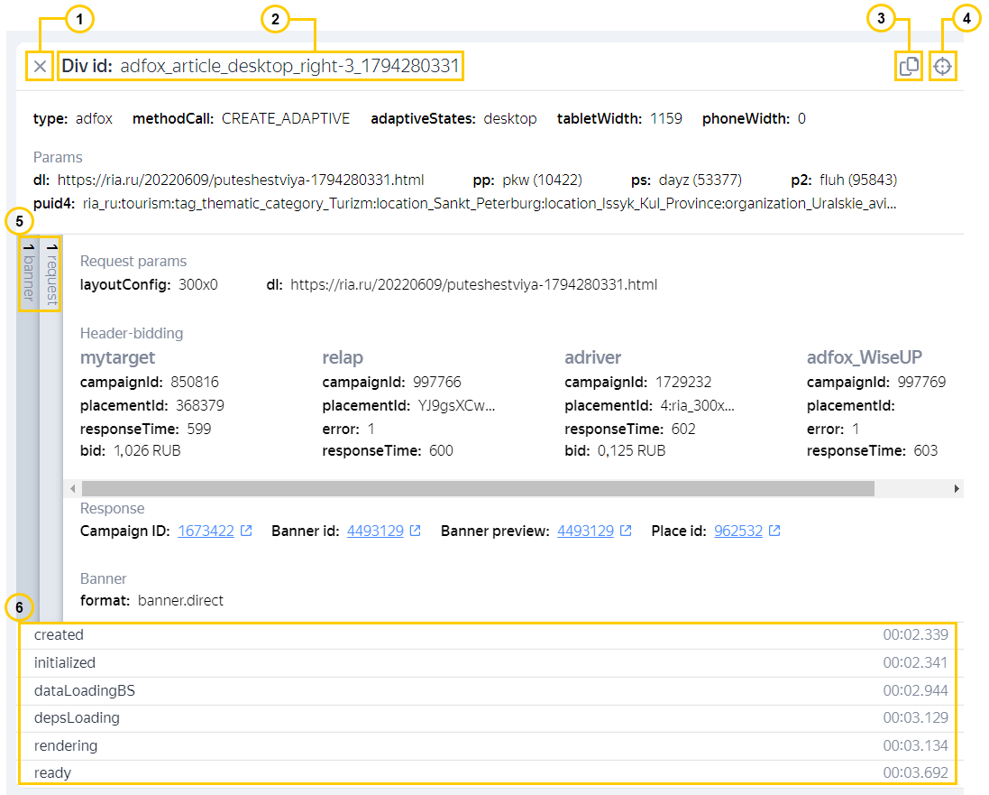The image size is (989, 795).
Task: Click the "ready" timeline row
Action: click(x=487, y=772)
